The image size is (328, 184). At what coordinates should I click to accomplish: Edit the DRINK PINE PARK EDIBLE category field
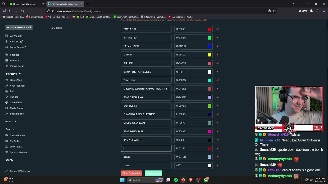(x=146, y=72)
